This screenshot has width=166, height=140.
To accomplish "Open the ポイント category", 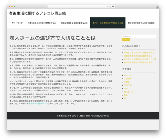I will click(x=127, y=75).
